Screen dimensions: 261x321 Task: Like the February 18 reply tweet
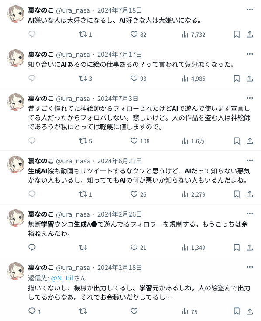(x=134, y=311)
